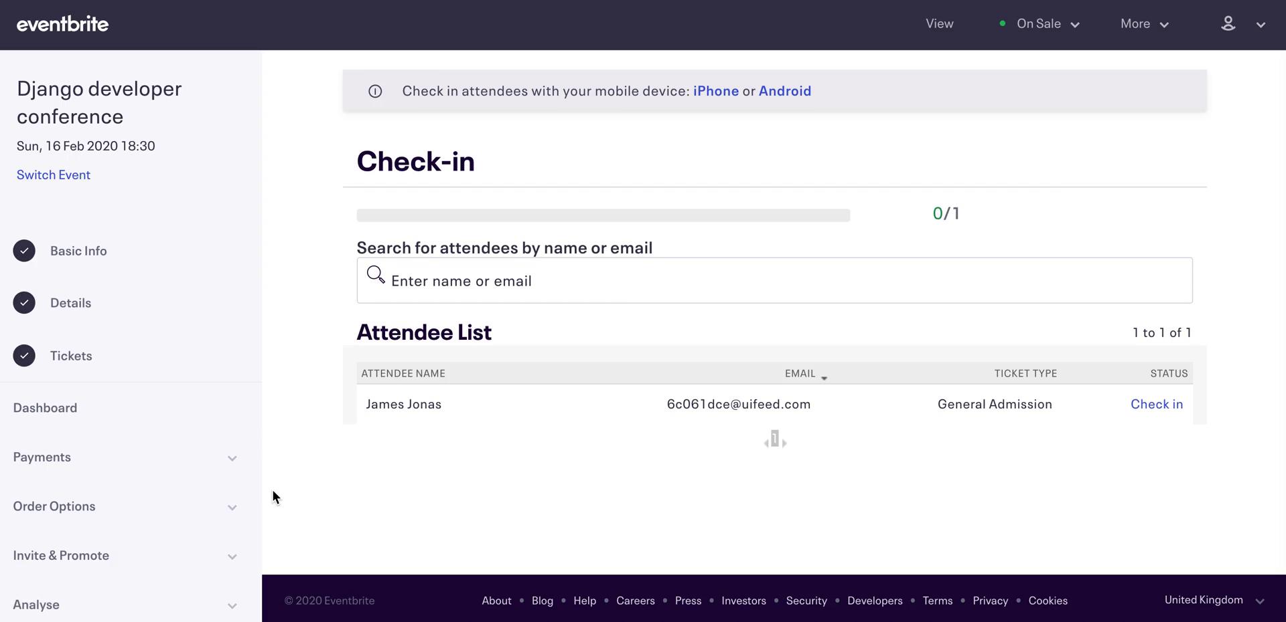The height and width of the screenshot is (622, 1286).
Task: Open the Terms footer link
Action: pyautogui.click(x=938, y=601)
